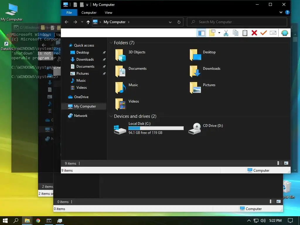300x225 pixels.
Task: Select the Videos folder in Folders group
Action: pos(127,104)
